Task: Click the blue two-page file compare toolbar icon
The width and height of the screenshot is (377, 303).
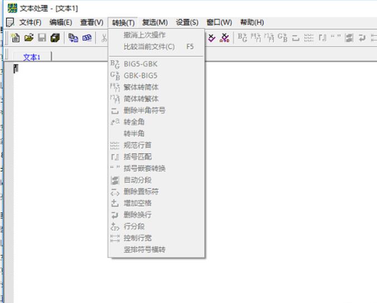Action: (x=73, y=38)
